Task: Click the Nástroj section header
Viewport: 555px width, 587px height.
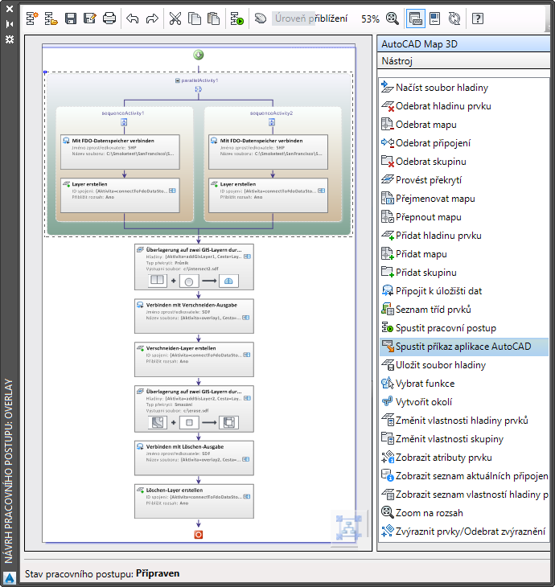Action: (463, 60)
